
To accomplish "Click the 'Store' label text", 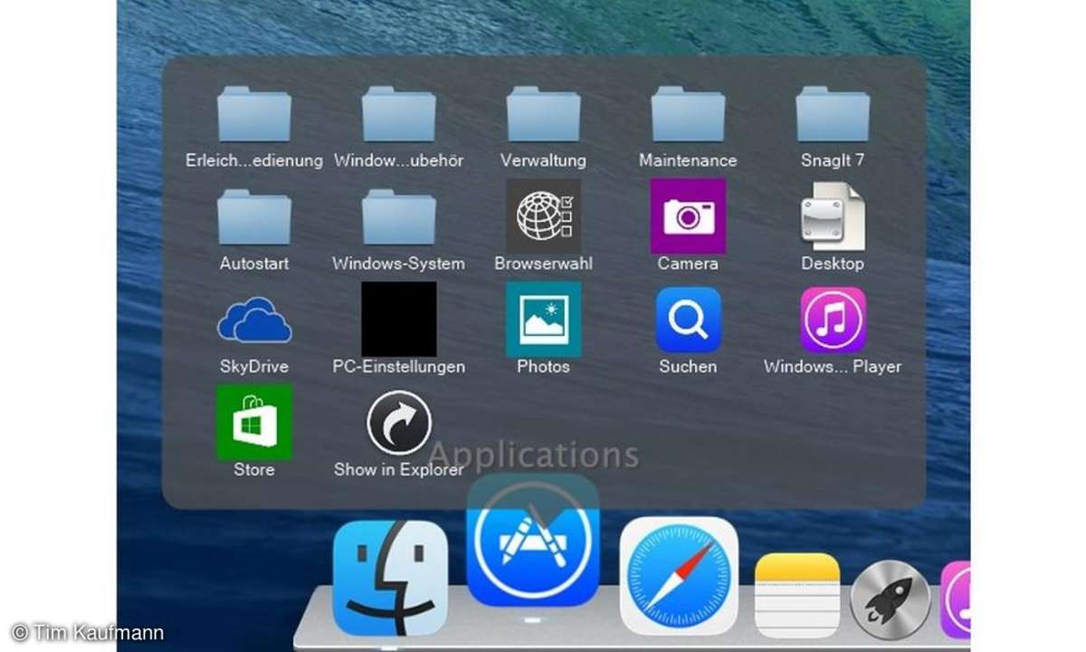I will point(254,470).
